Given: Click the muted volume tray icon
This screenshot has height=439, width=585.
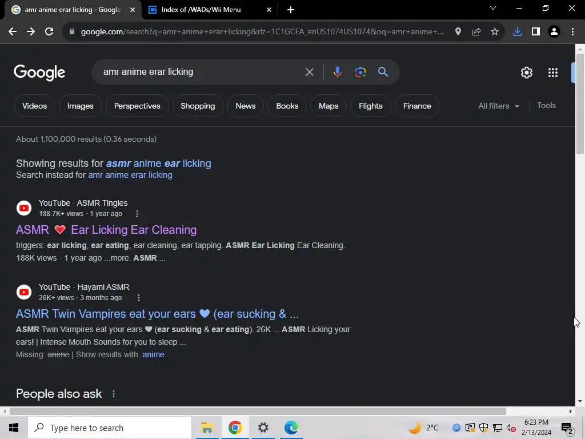Looking at the screenshot, I should click(x=511, y=428).
